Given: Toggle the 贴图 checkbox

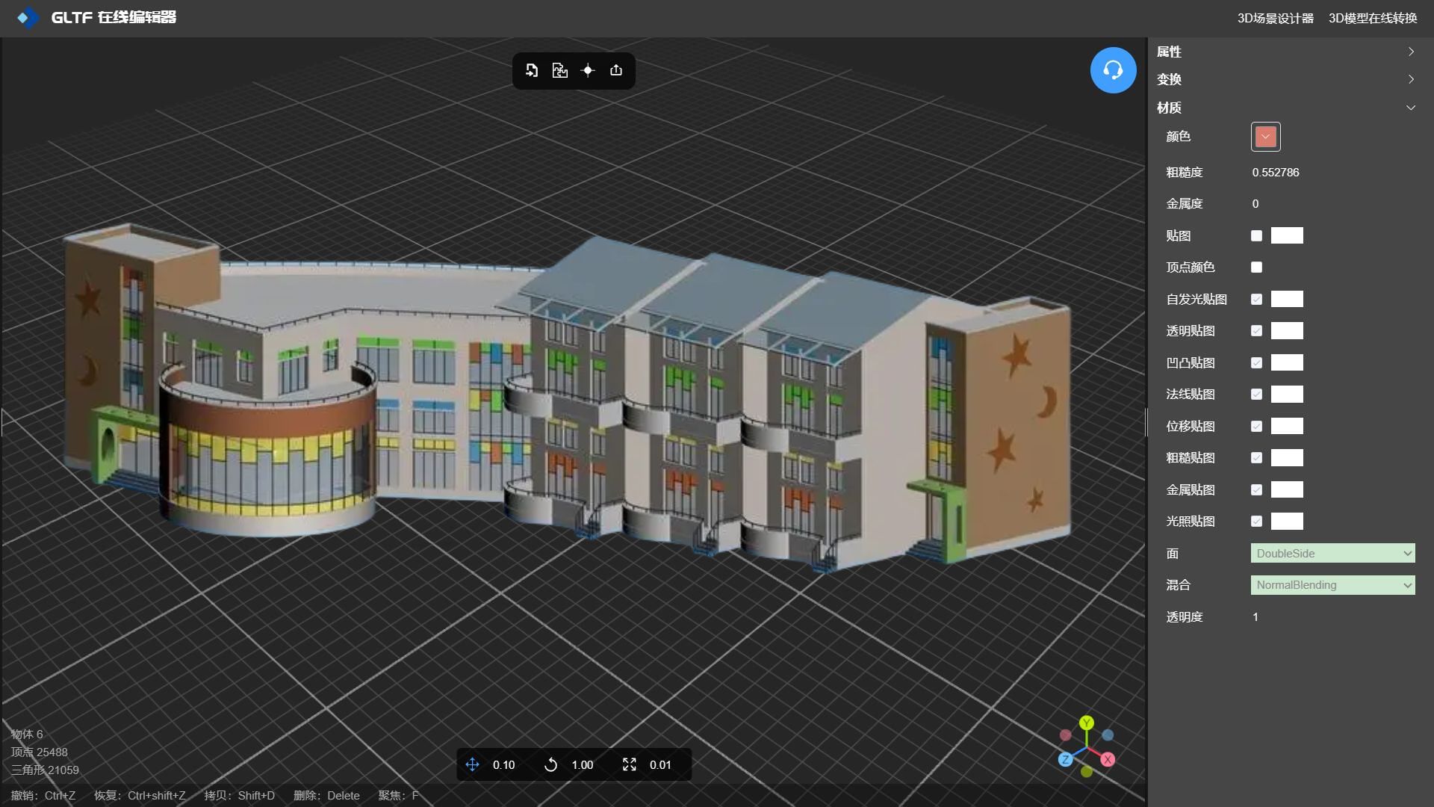Looking at the screenshot, I should point(1256,235).
